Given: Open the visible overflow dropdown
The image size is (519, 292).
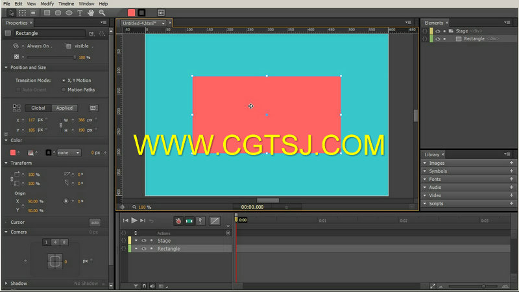Looking at the screenshot, I should pyautogui.click(x=84, y=46).
